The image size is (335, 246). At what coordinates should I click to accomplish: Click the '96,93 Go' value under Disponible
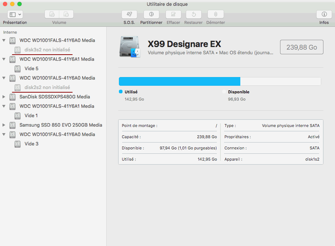(x=237, y=99)
